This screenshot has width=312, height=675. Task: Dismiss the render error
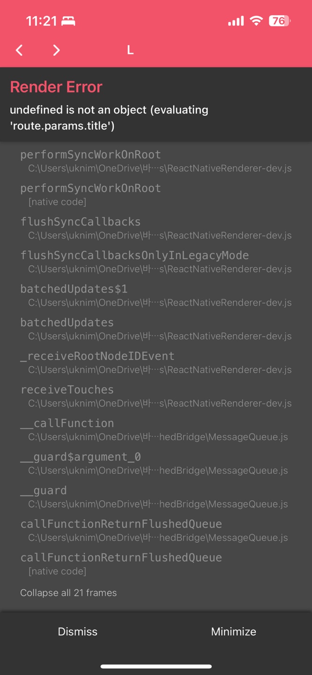78,631
